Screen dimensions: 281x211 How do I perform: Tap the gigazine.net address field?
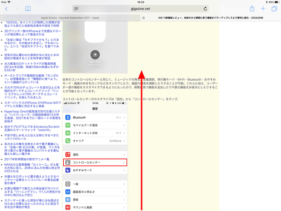(140, 9)
